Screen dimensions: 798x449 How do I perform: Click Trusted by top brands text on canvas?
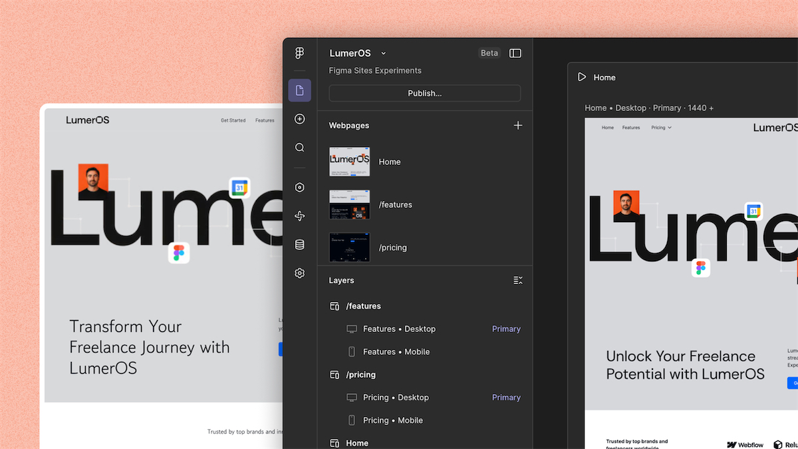(x=637, y=444)
